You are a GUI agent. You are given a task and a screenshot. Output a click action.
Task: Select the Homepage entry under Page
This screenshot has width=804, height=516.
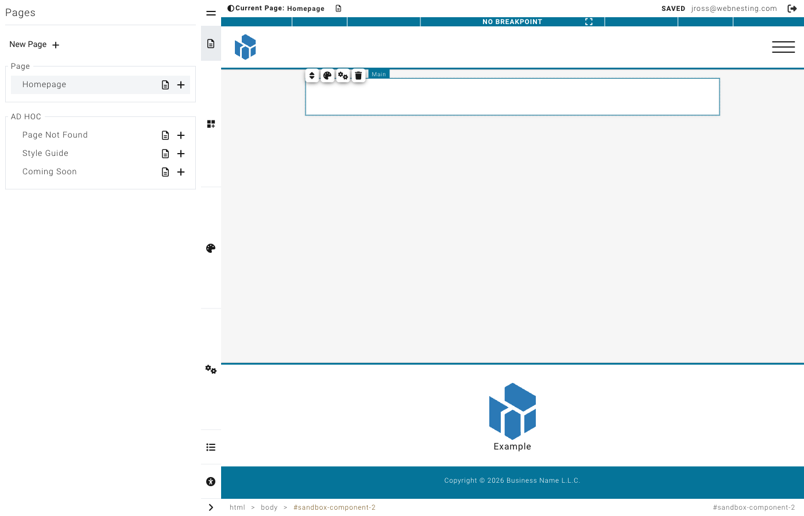[x=44, y=84]
